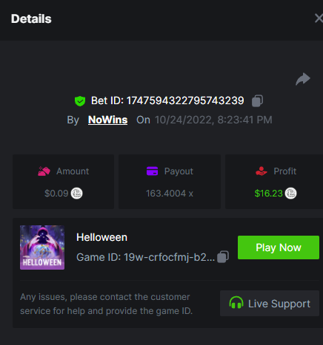Copy the Bet ID to clipboard
323x345 pixels.
click(257, 101)
